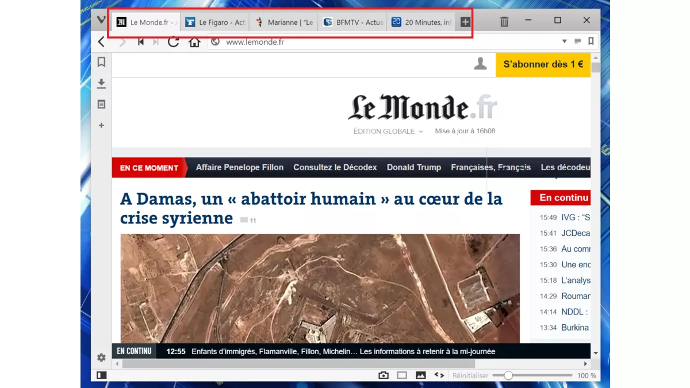Image resolution: width=690 pixels, height=388 pixels.
Task: Open a new tab with plus button
Action: (x=465, y=22)
